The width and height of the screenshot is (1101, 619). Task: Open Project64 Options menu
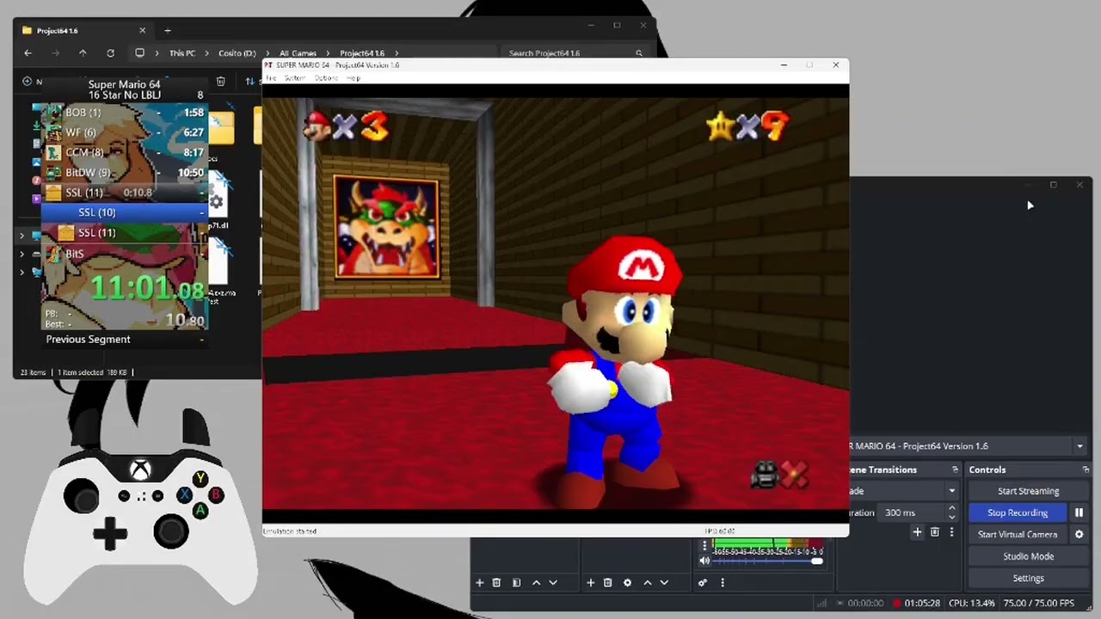326,78
